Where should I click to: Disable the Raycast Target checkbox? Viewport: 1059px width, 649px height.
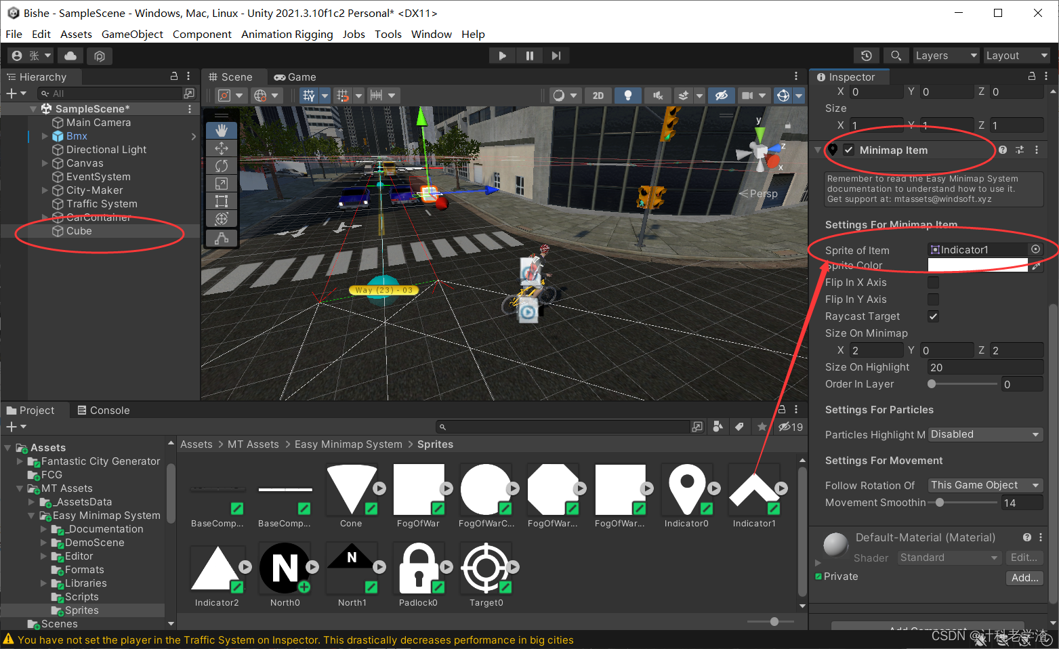coord(933,316)
